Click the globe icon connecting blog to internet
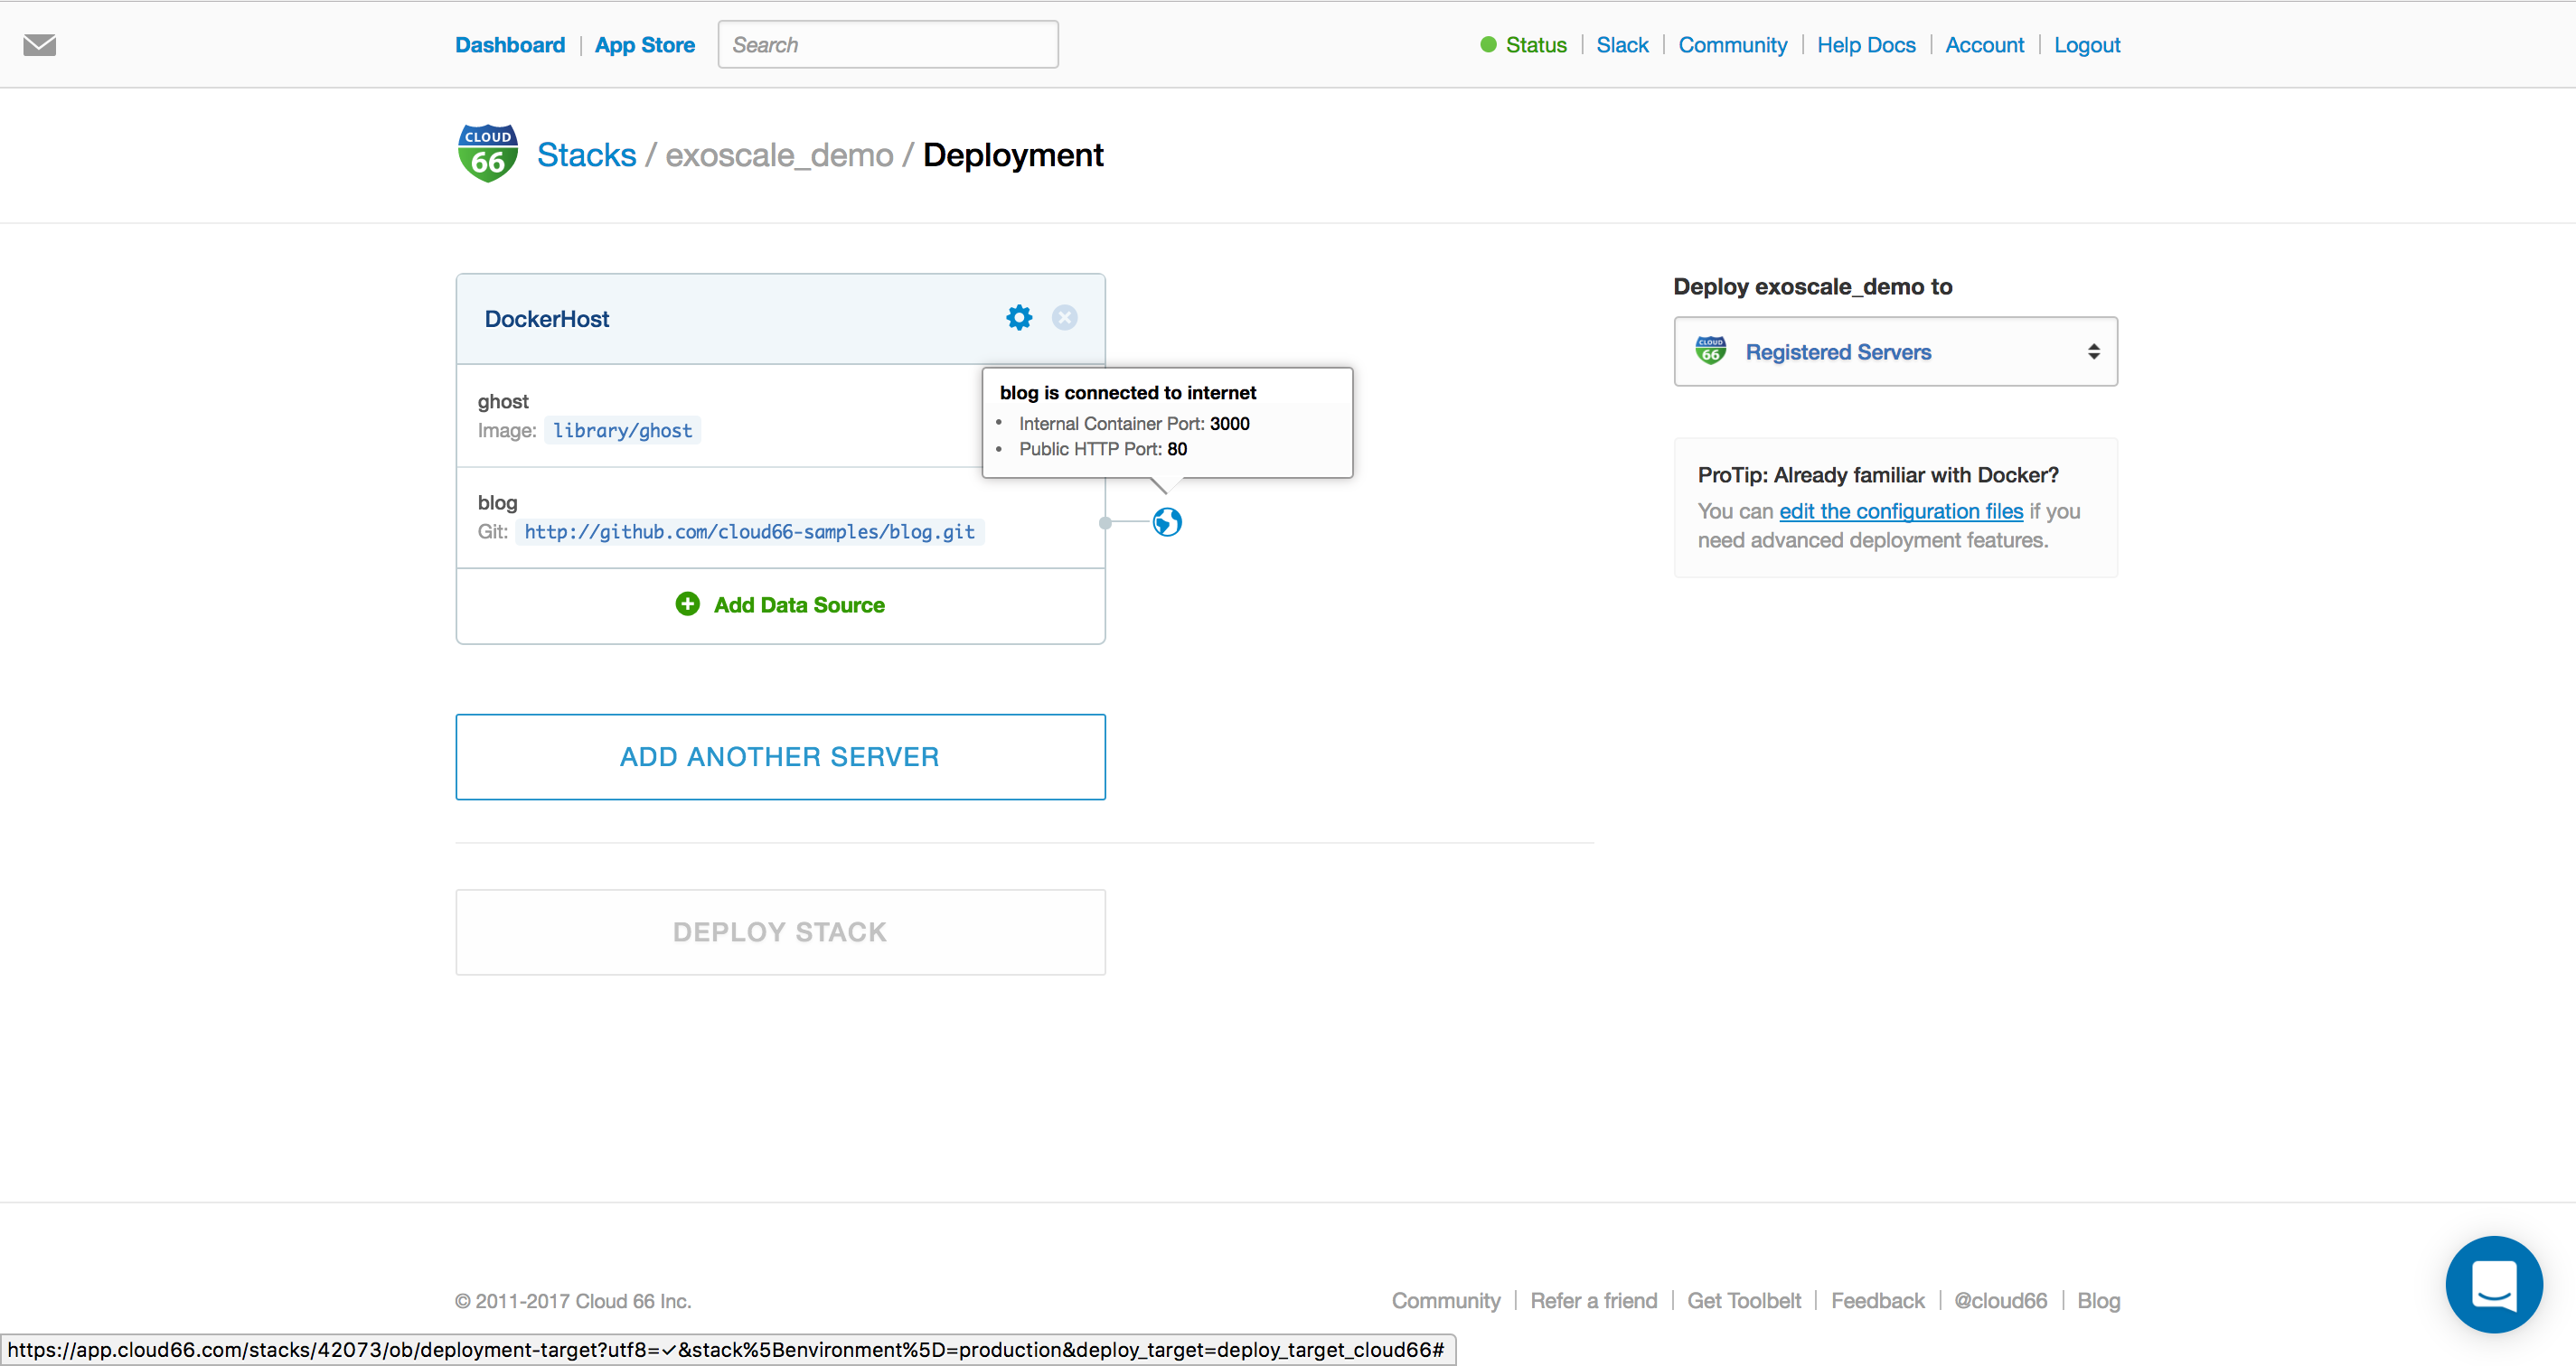The width and height of the screenshot is (2576, 1366). pos(1166,521)
